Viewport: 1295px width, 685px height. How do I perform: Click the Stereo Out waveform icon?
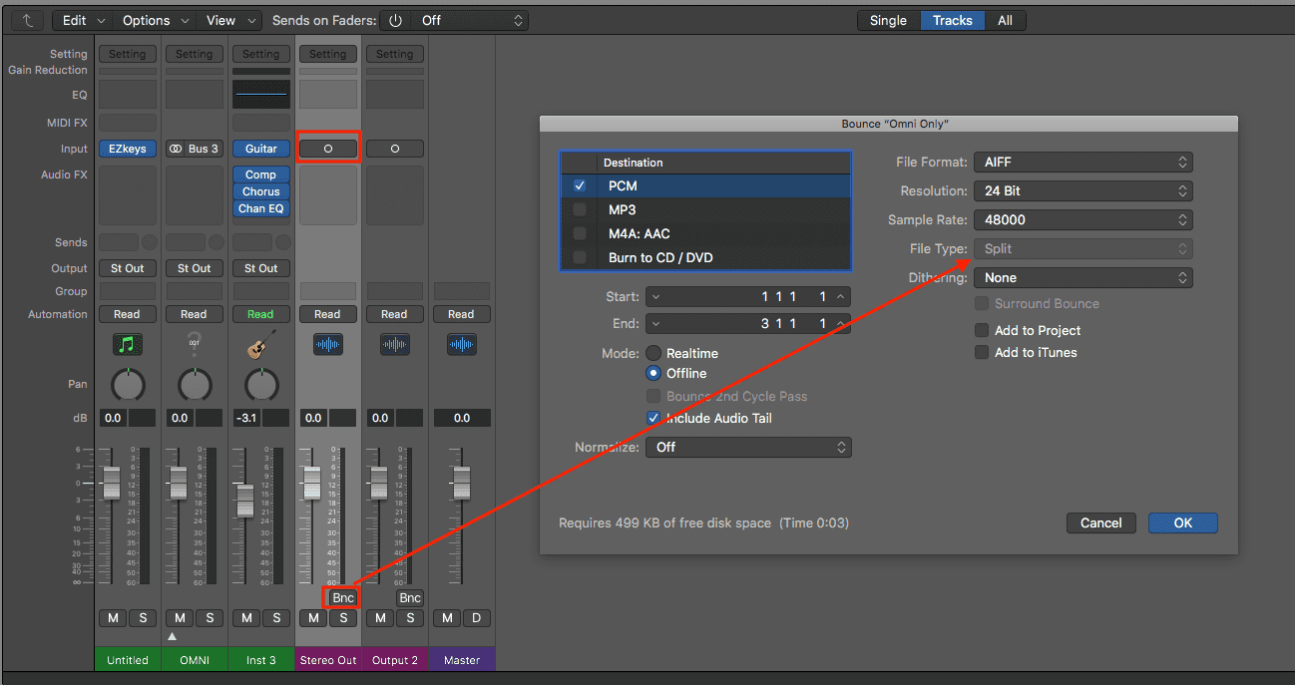(x=327, y=345)
